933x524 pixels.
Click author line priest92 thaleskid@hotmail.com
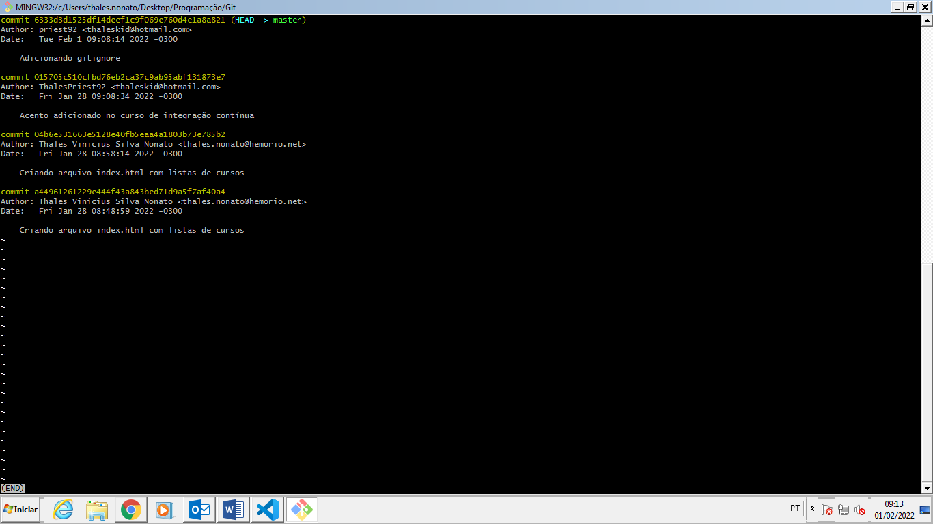click(96, 29)
